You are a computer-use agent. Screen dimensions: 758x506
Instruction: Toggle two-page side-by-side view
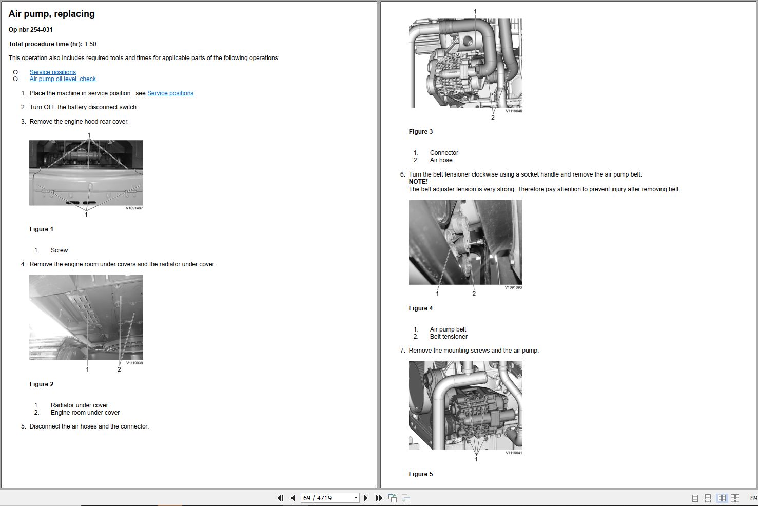722,498
